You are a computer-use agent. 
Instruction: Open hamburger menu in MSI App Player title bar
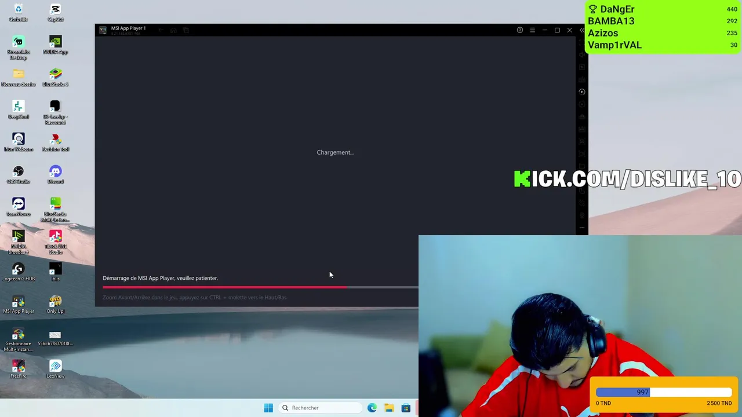(532, 30)
